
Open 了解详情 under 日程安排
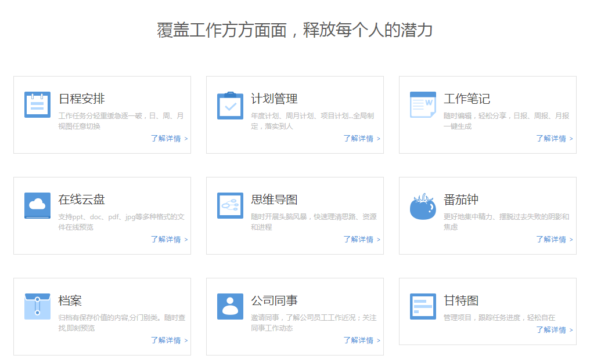[x=170, y=139]
